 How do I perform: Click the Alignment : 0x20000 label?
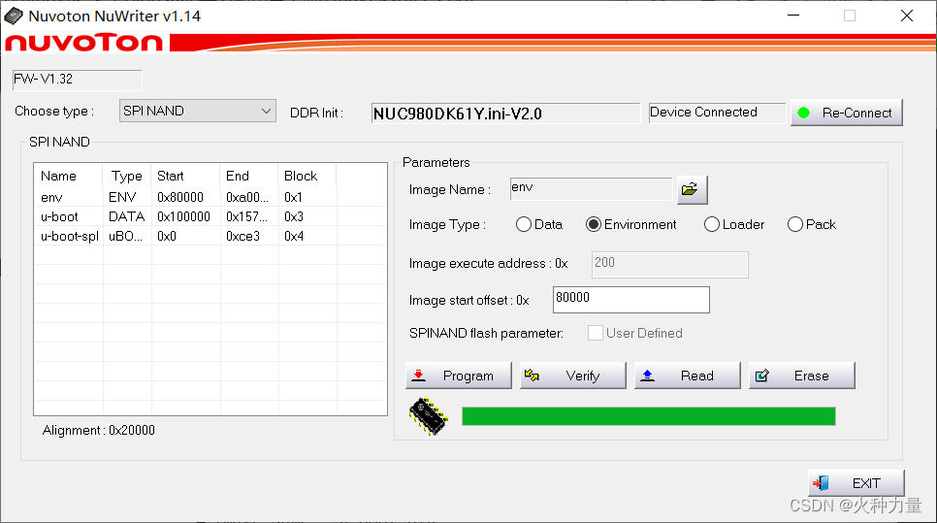tap(99, 431)
